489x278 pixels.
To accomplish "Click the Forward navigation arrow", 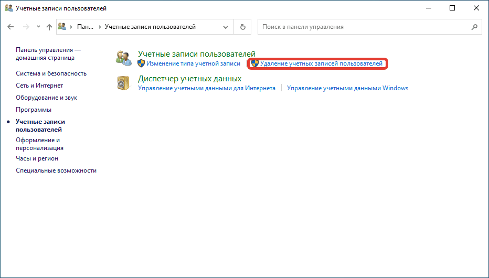I will 26,27.
